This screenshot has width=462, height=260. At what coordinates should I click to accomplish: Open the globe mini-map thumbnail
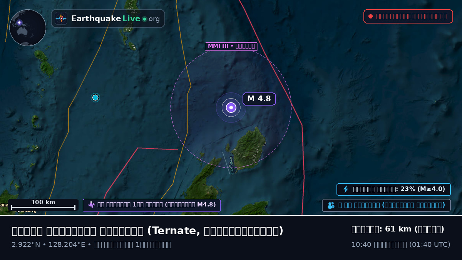[x=28, y=28]
